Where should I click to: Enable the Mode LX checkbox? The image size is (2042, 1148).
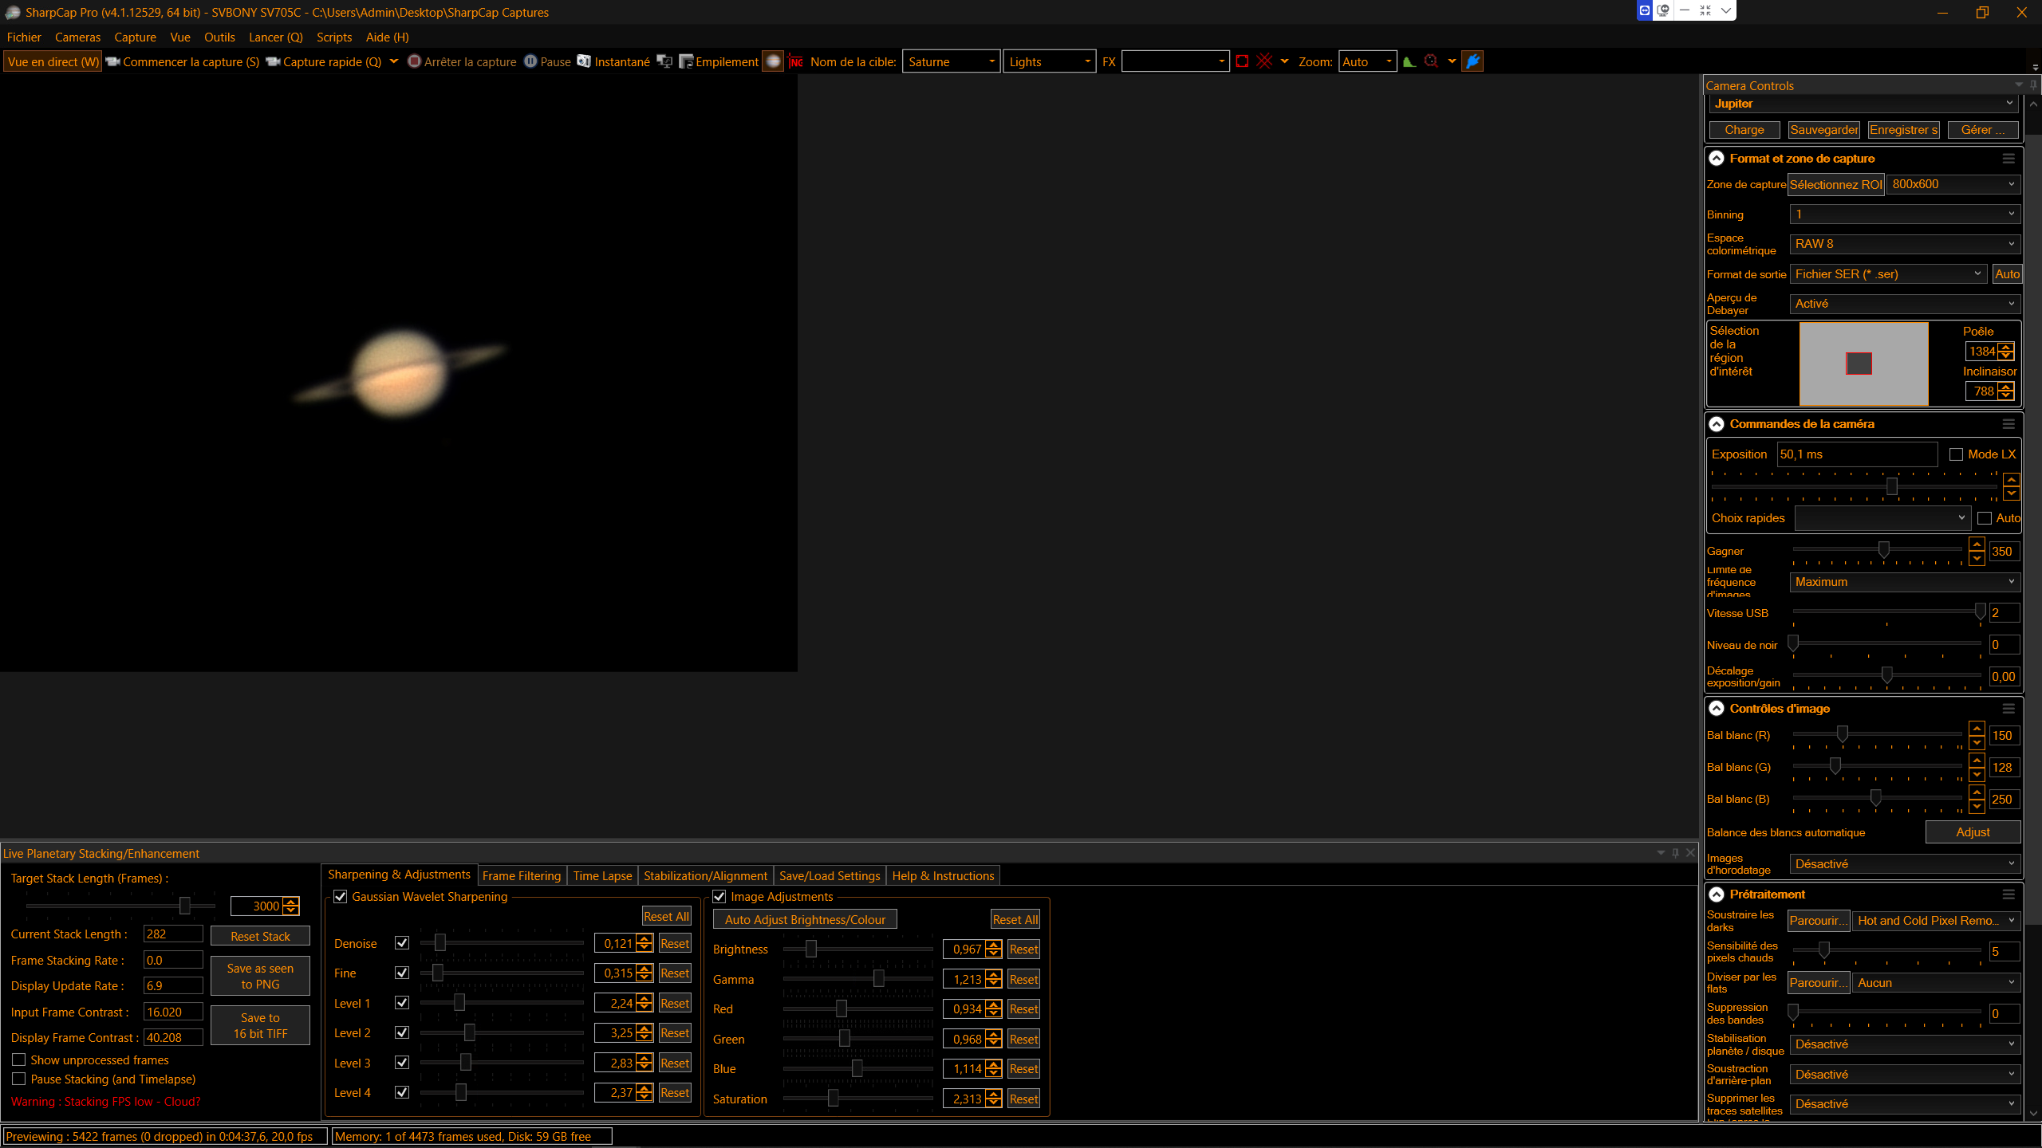(x=1956, y=454)
